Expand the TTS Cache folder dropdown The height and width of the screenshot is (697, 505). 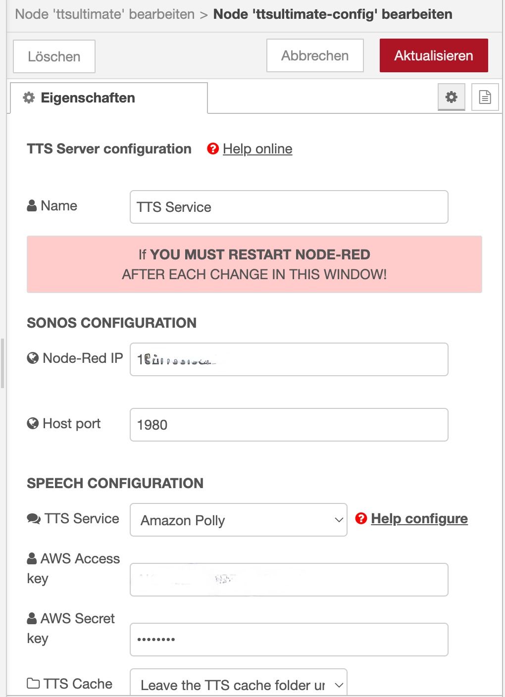(239, 683)
